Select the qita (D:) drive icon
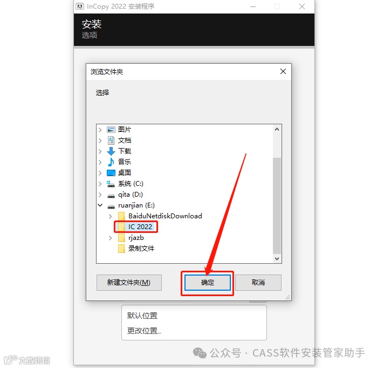Image resolution: width=377 pixels, height=368 pixels. (111, 196)
